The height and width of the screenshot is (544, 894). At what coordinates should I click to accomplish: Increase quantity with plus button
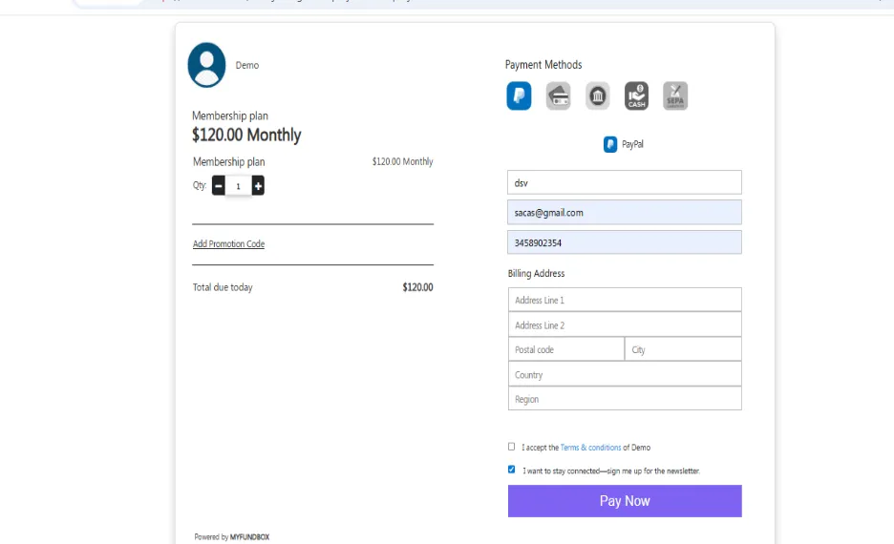click(258, 186)
